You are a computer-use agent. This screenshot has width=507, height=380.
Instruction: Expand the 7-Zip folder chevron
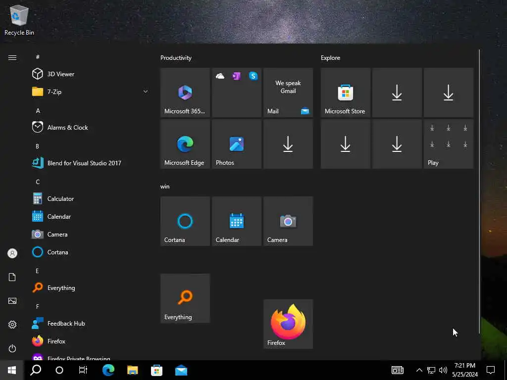pos(146,92)
